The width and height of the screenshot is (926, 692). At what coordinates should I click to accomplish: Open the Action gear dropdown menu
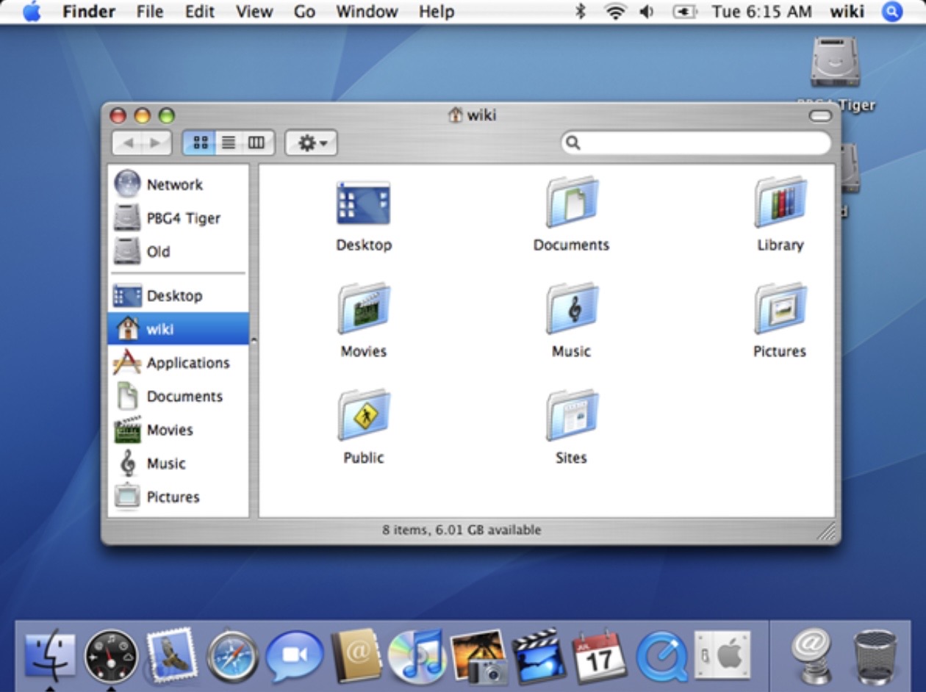tap(311, 143)
